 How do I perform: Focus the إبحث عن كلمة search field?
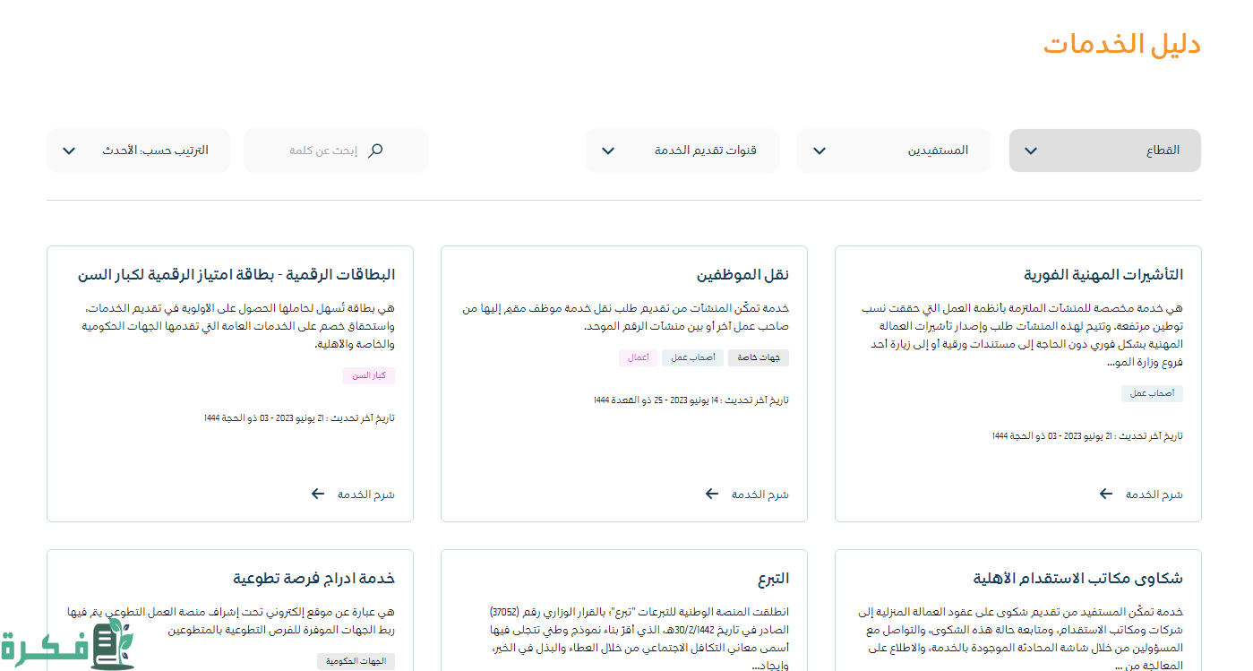[322, 151]
